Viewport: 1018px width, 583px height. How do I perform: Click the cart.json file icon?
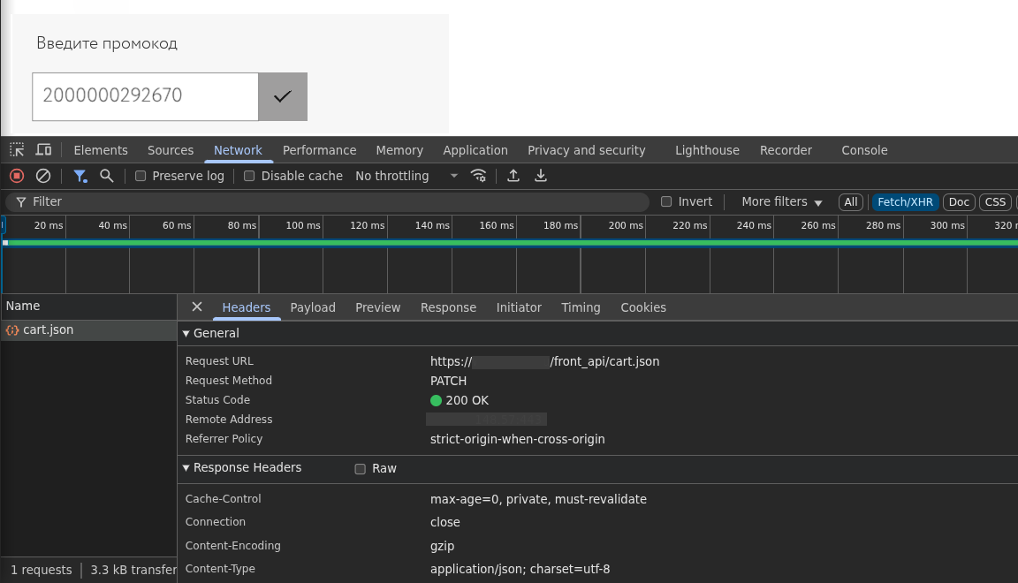(12, 330)
